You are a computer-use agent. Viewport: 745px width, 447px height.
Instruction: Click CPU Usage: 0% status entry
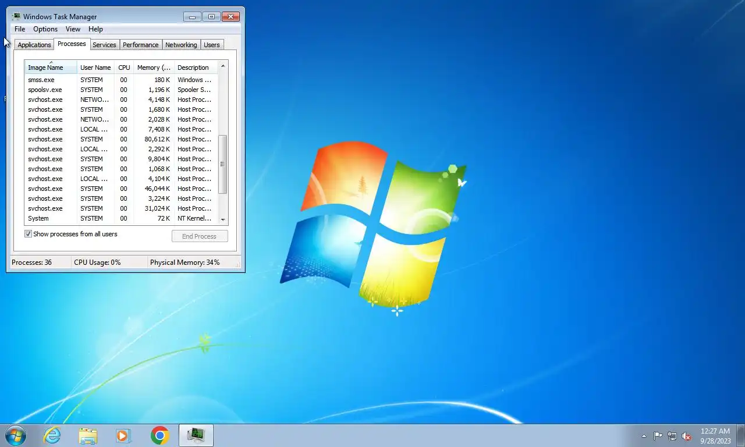(97, 262)
